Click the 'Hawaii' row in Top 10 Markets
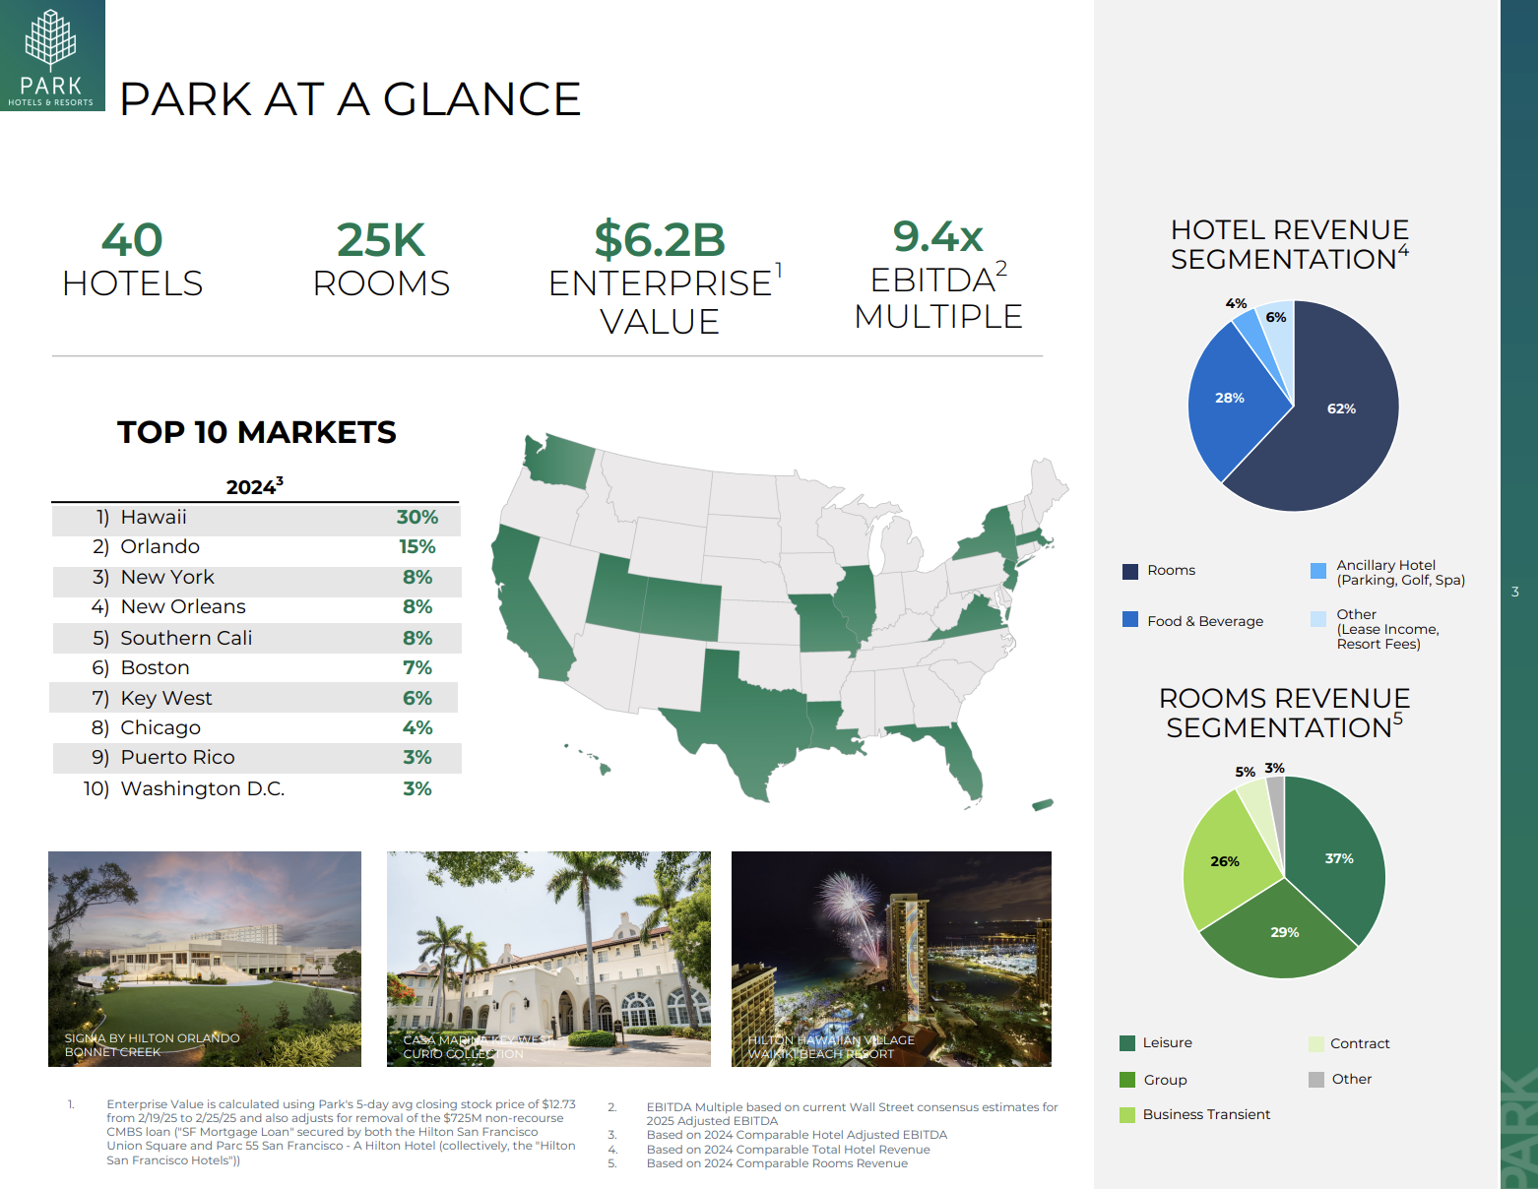The width and height of the screenshot is (1538, 1189). pyautogui.click(x=256, y=518)
